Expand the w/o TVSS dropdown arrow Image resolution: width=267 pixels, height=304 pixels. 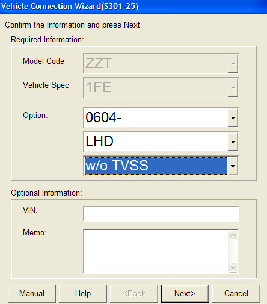(233, 166)
